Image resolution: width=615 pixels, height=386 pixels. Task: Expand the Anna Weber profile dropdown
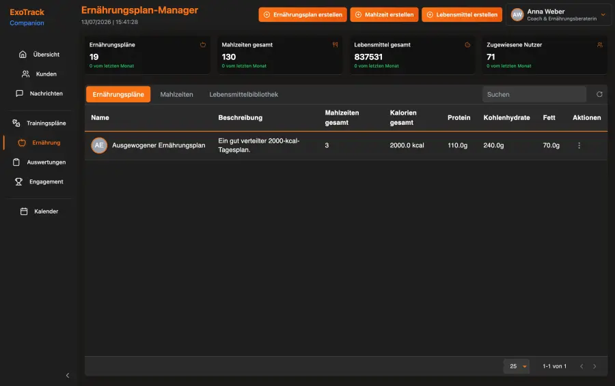(x=603, y=15)
